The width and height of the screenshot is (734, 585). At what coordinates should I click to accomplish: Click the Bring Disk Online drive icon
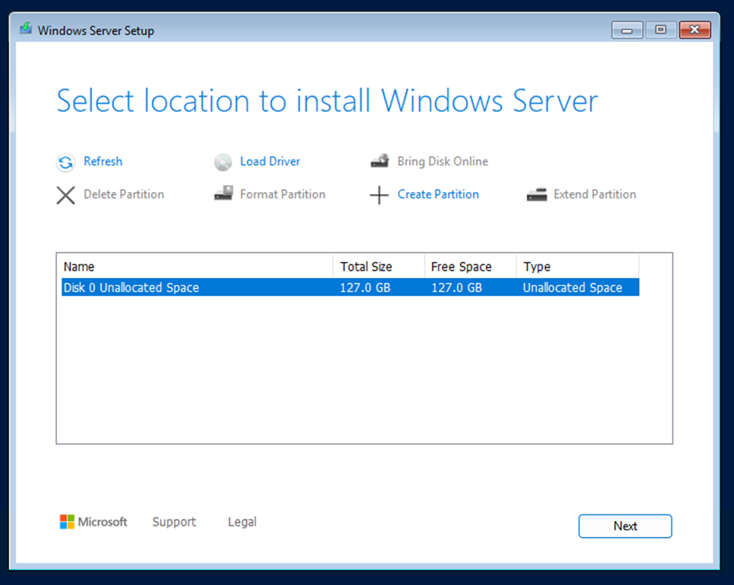379,161
